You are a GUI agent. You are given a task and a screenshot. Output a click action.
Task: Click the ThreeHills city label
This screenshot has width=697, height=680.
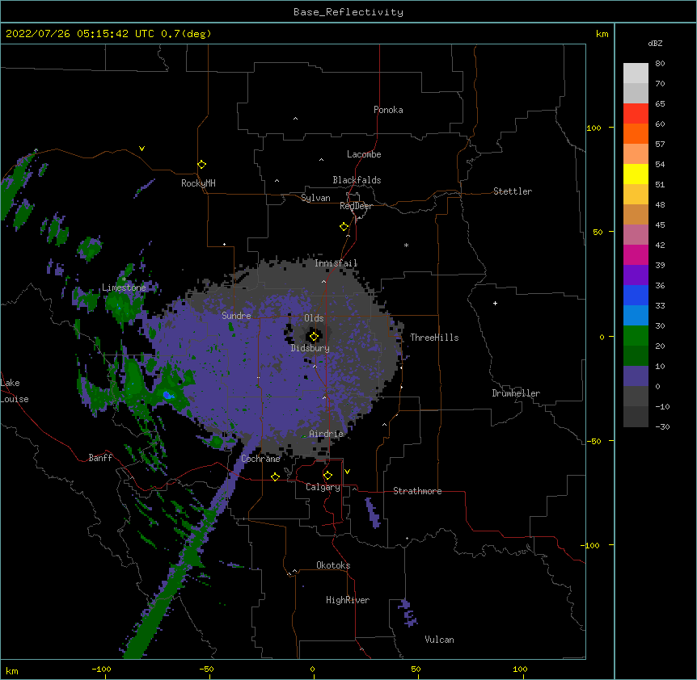click(x=434, y=338)
